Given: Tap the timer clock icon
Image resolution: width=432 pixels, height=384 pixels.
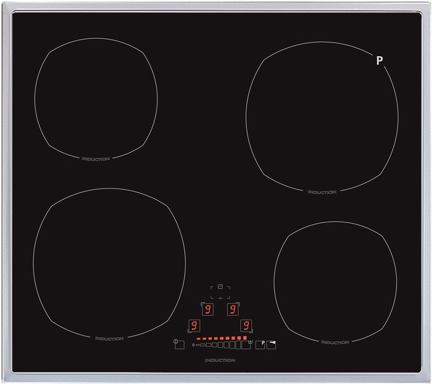Looking at the screenshot, I should tap(220, 288).
